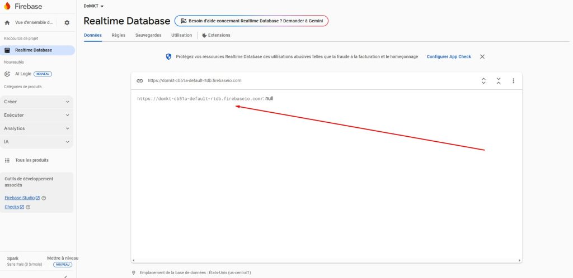Viewport: 573px width, 278px height.
Task: Switch to the Règles tab
Action: [119, 35]
